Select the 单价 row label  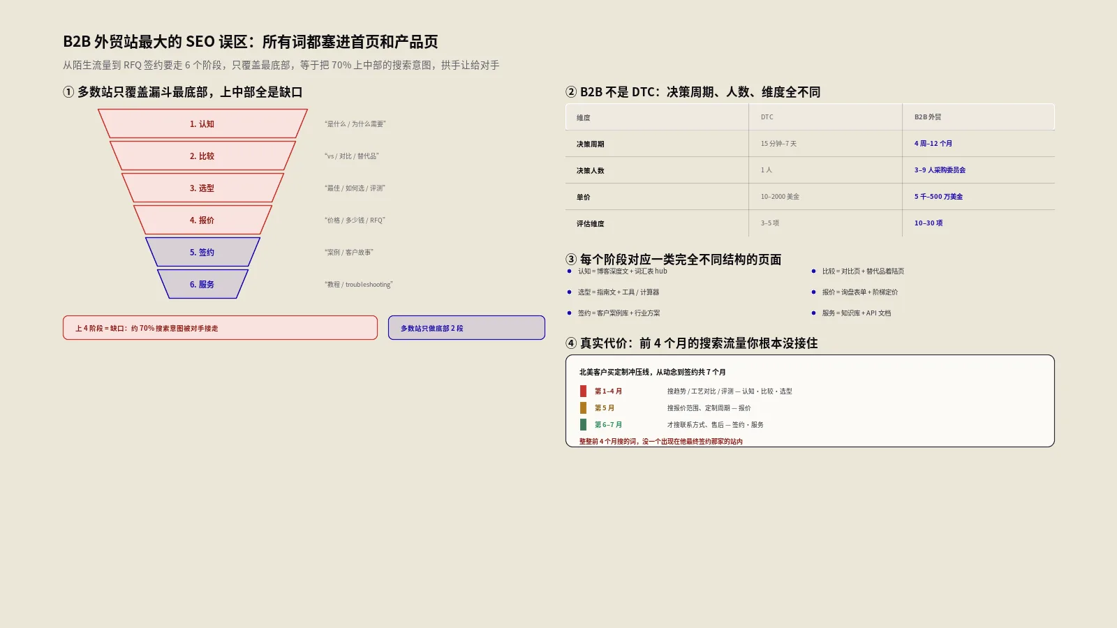[584, 197]
